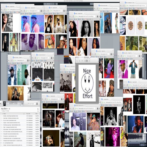
Task: Click the iTunes playback progress bar
Action: point(13,105)
